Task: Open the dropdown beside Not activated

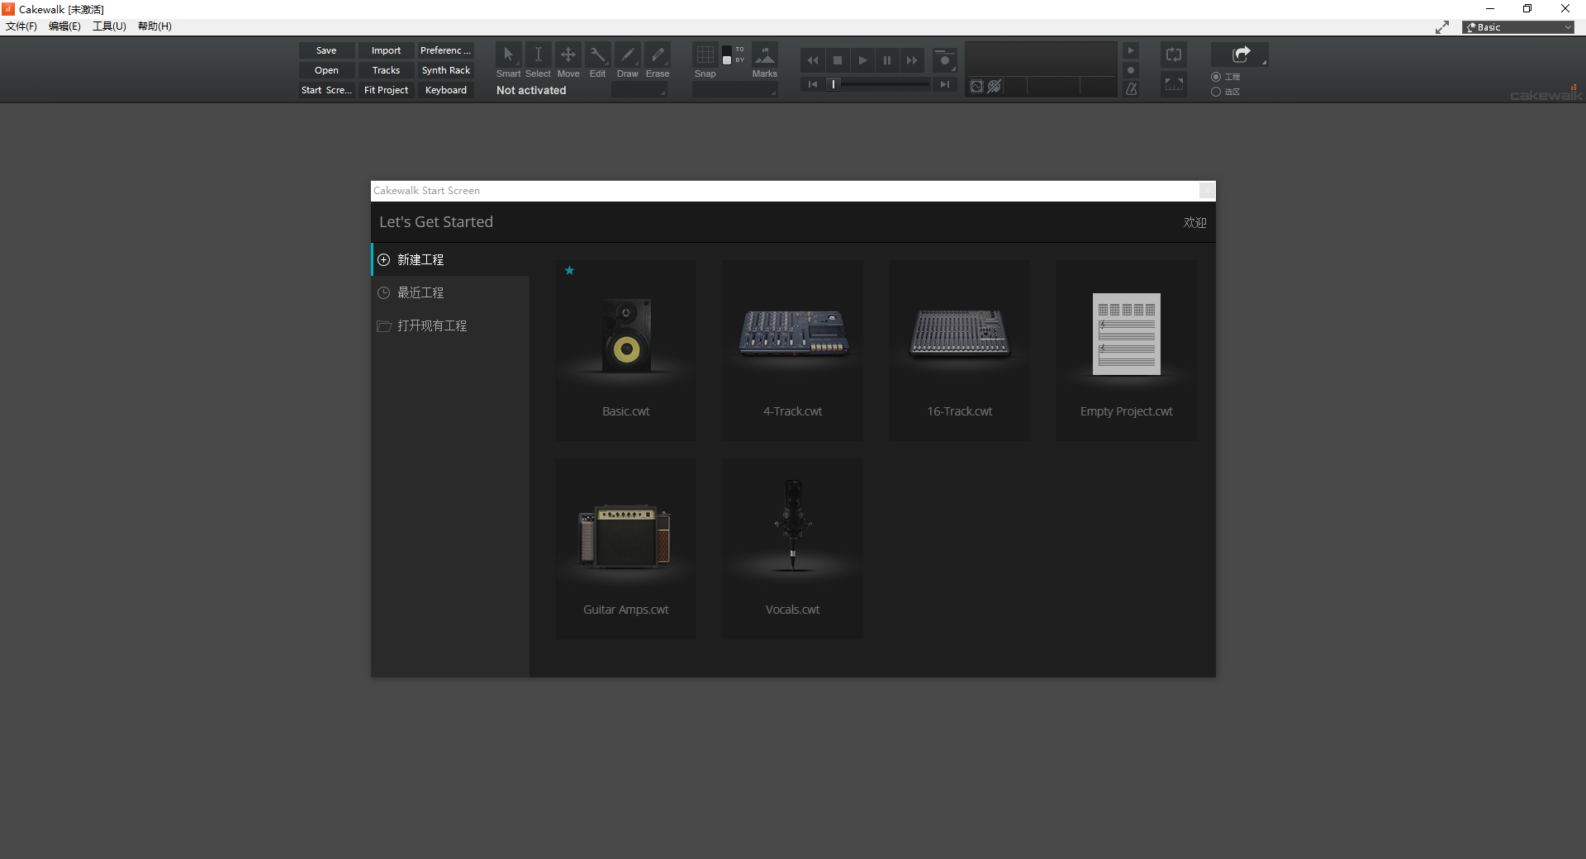Action: pos(639,90)
